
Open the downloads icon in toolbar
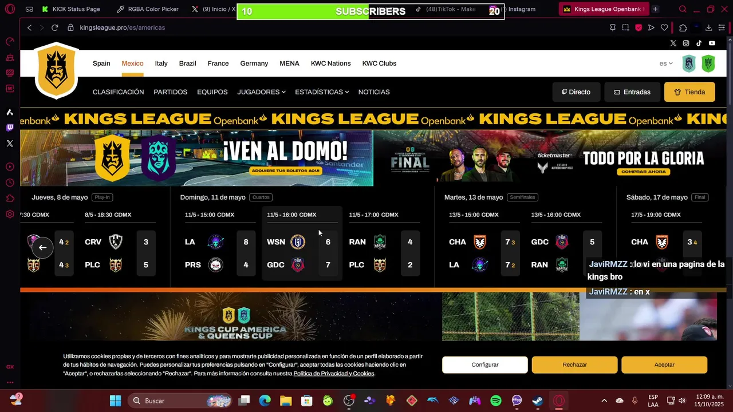[x=708, y=27]
